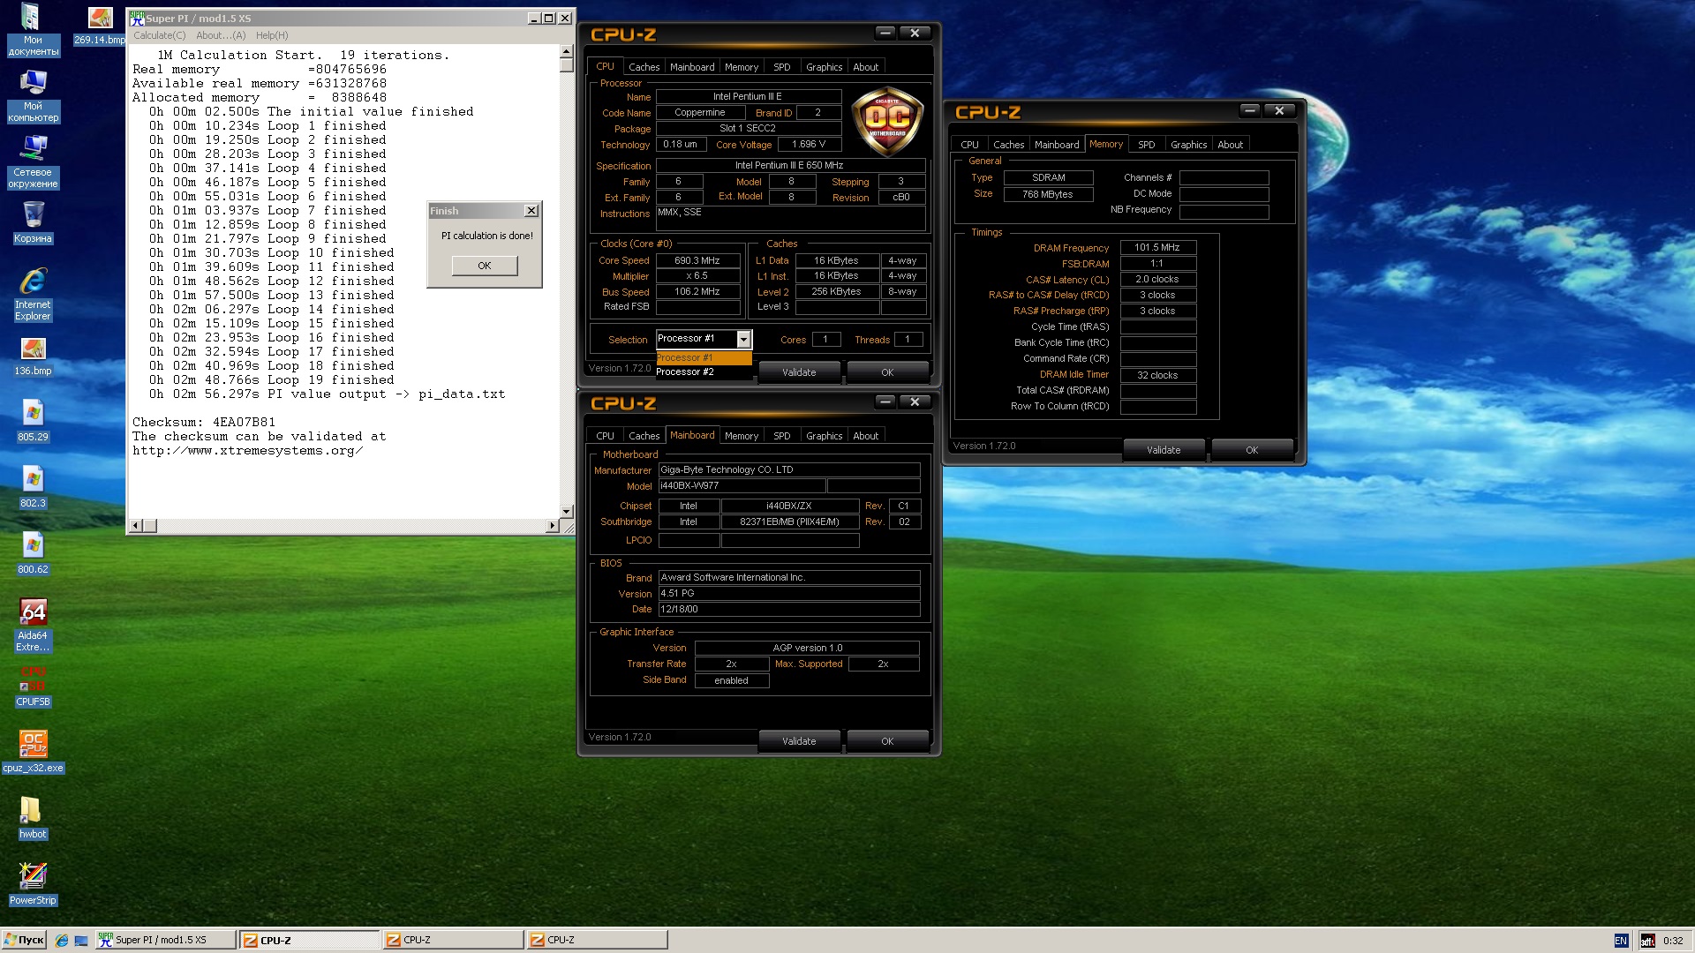
Task: Switch to Super PI taskbar button
Action: click(x=165, y=941)
